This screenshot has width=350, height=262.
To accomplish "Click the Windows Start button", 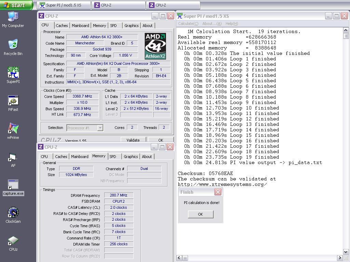I will click(16, 5).
